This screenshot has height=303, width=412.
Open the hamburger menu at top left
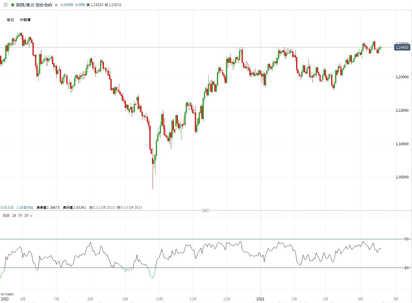(x=6, y=5)
